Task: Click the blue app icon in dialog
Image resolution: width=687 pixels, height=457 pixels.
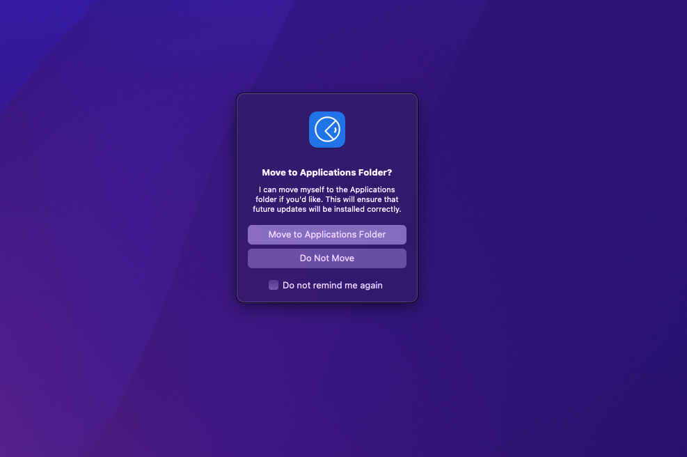Action: coord(327,130)
